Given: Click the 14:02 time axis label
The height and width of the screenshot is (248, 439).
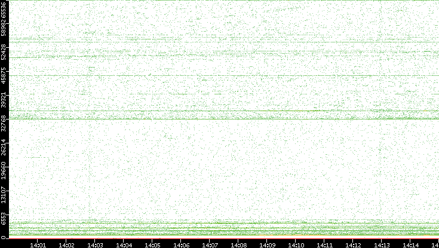Looking at the screenshot, I should pos(66,245).
